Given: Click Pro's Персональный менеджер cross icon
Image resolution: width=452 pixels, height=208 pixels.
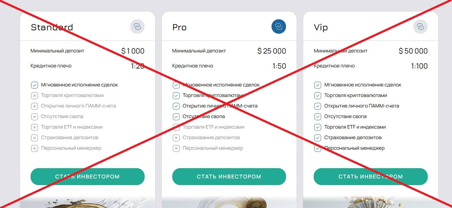Looking at the screenshot, I should tap(176, 148).
